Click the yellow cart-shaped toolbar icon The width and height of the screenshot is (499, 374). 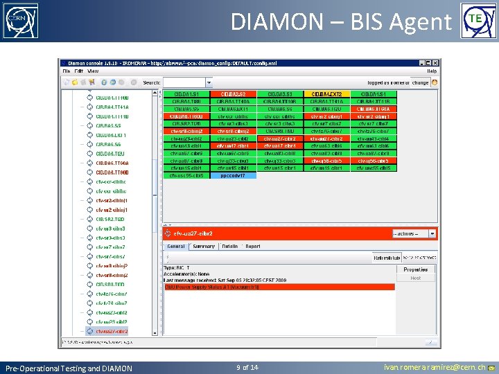(92, 82)
